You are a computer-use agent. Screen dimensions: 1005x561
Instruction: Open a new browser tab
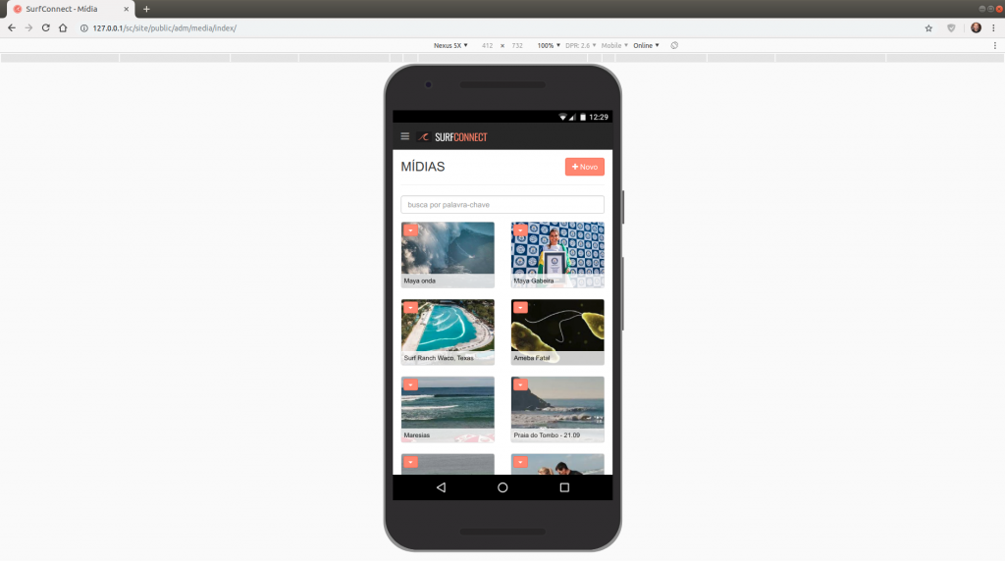[147, 9]
